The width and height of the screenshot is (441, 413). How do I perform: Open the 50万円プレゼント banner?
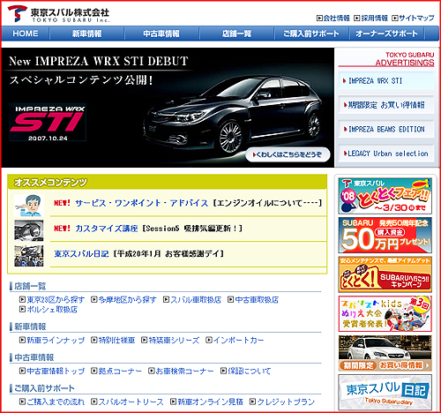[385, 236]
